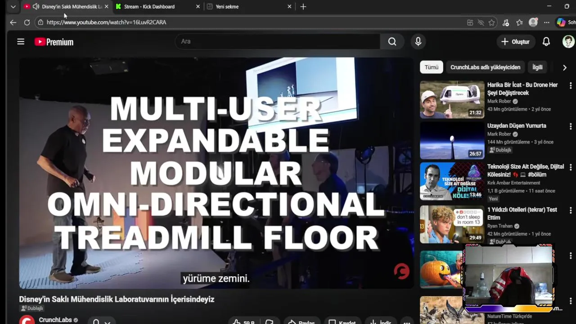The height and width of the screenshot is (324, 576).
Task: Open YouTube notifications bell
Action: [x=546, y=41]
